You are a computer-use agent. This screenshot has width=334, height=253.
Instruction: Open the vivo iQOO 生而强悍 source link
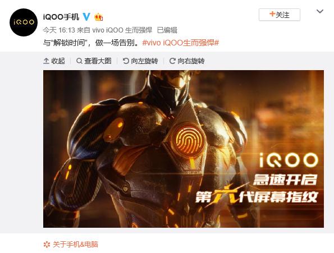[122, 30]
